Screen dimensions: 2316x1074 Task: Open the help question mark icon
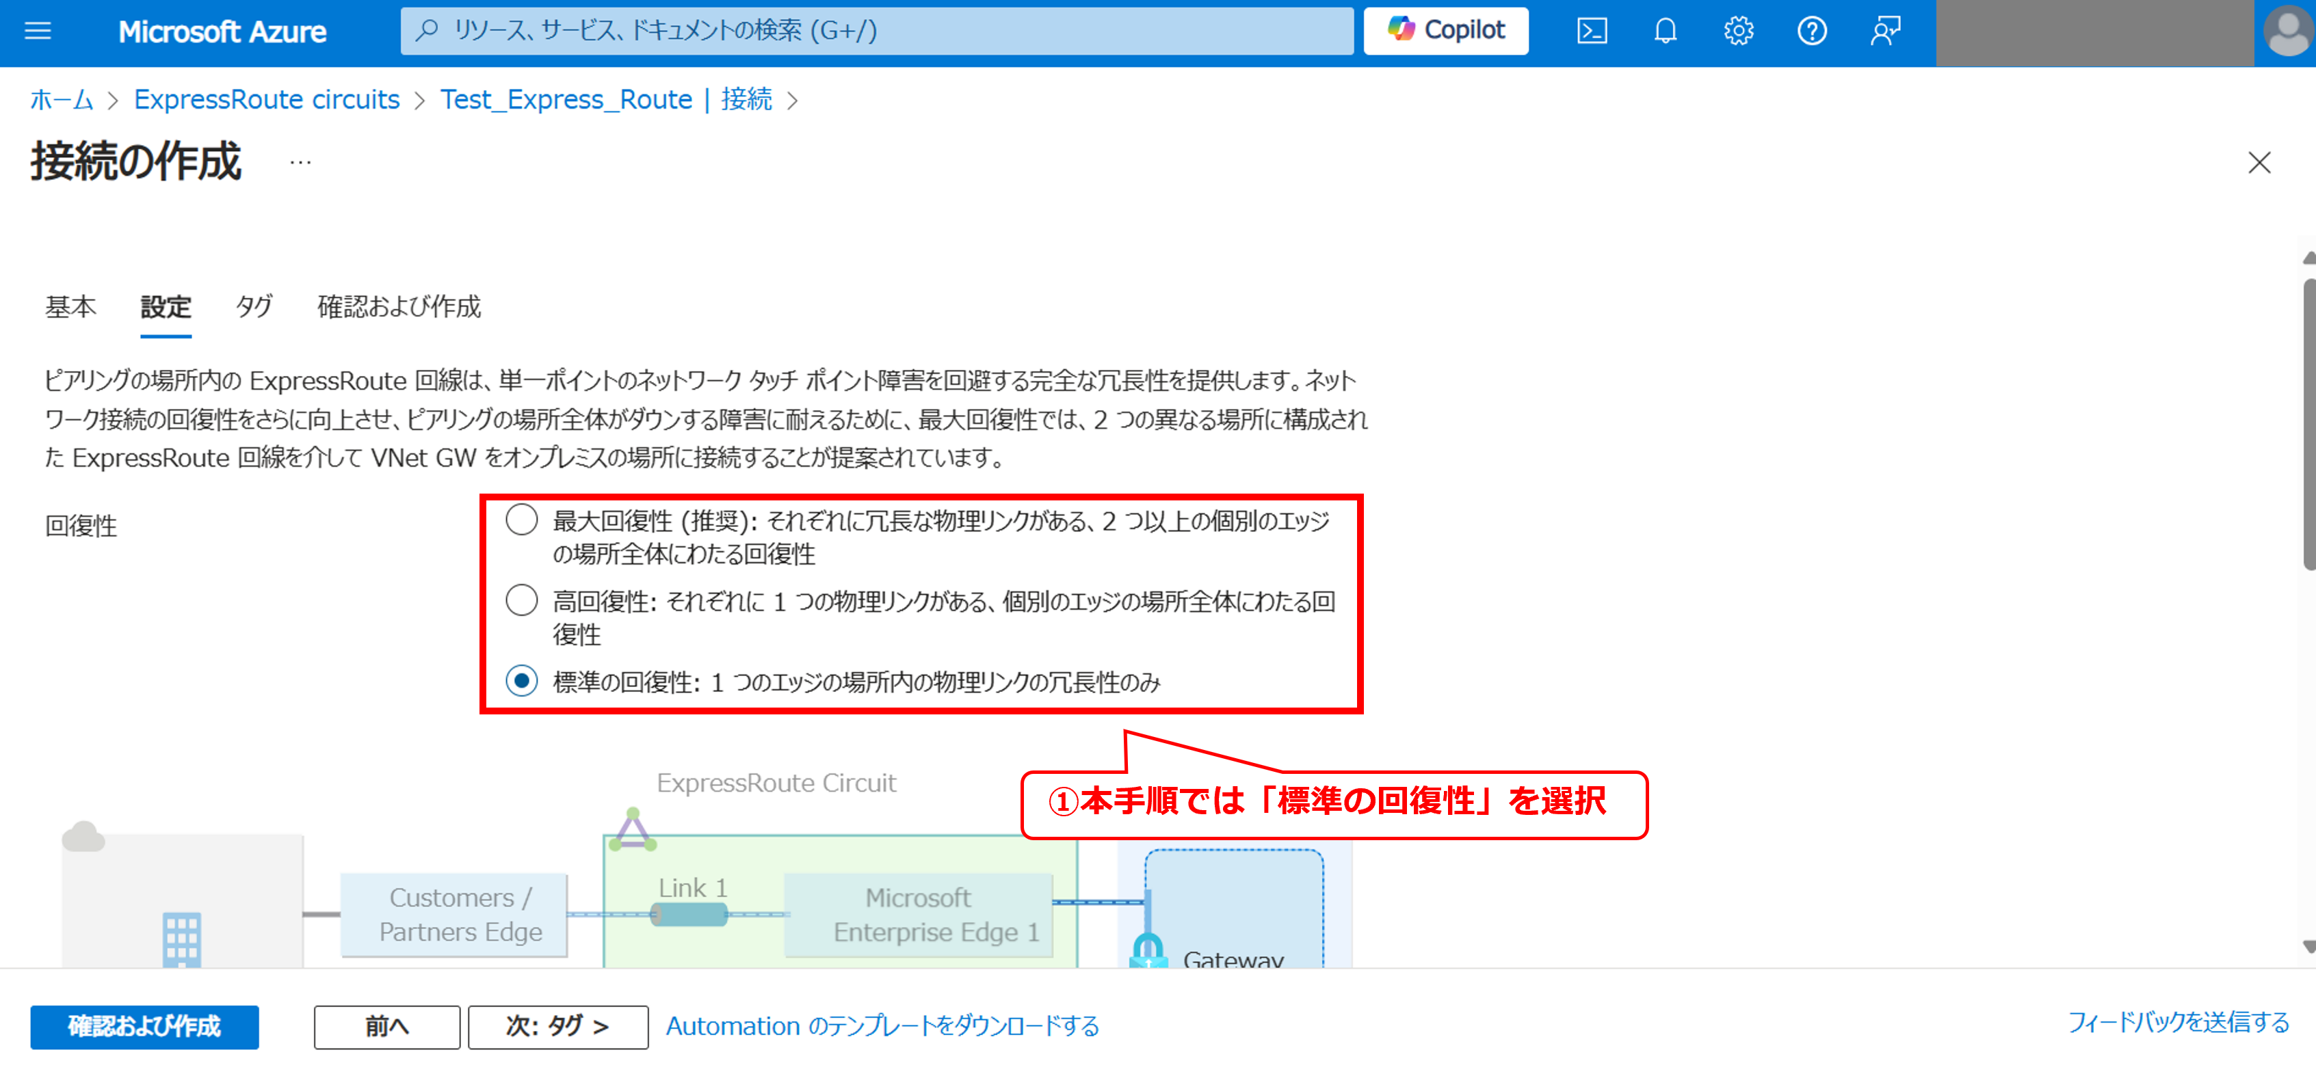[x=1812, y=31]
